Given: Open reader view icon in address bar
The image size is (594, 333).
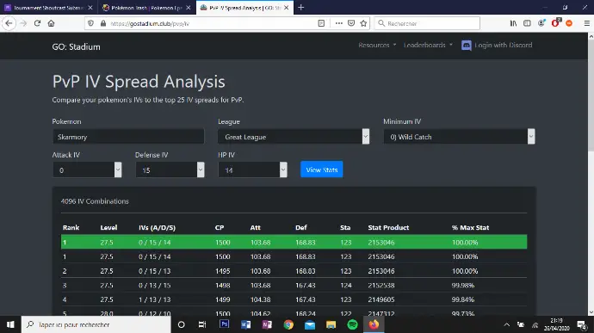Looking at the screenshot, I should pyautogui.click(x=321, y=23).
